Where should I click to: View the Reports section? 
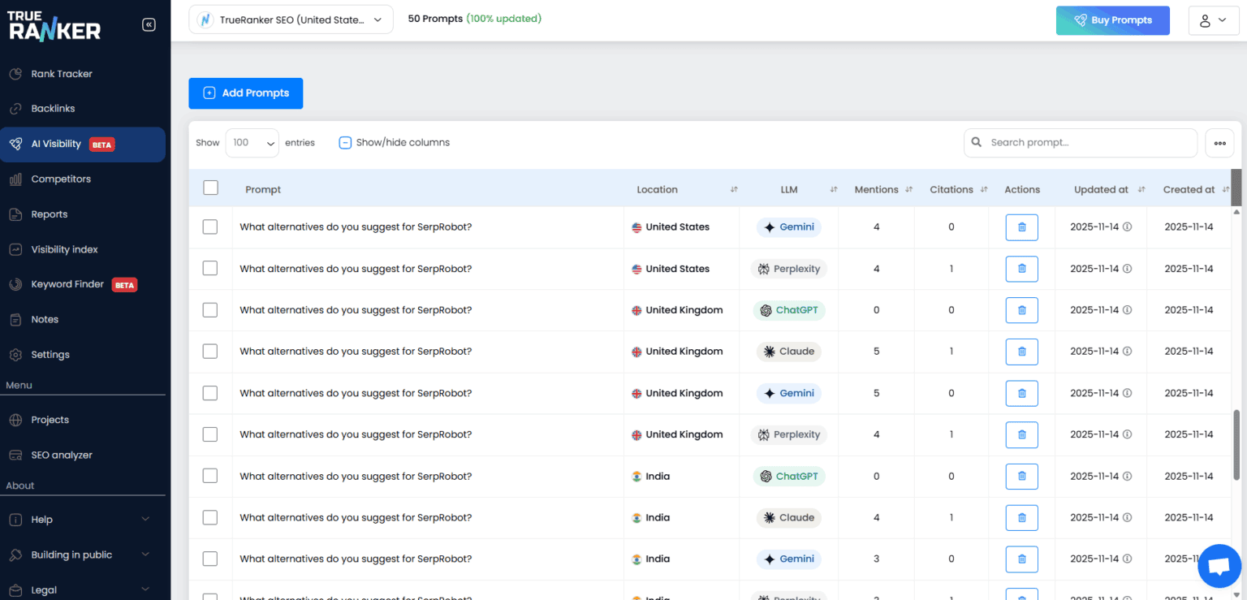pos(50,214)
